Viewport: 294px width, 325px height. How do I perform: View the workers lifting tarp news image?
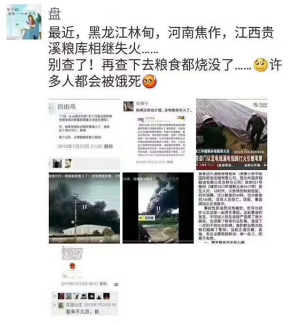[231, 134]
